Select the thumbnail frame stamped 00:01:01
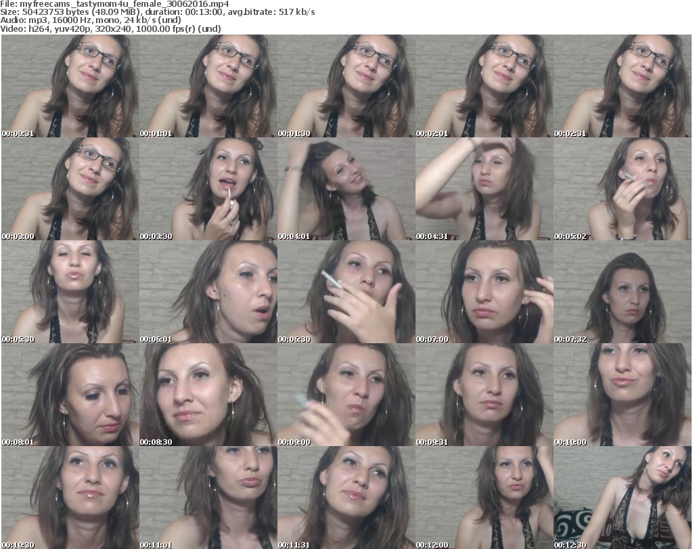 click(x=208, y=86)
